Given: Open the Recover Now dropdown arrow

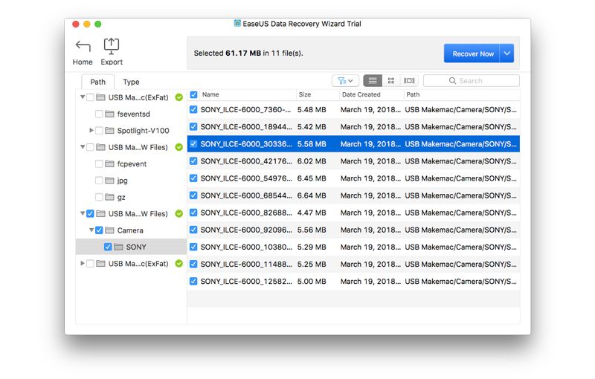Looking at the screenshot, I should click(x=507, y=54).
